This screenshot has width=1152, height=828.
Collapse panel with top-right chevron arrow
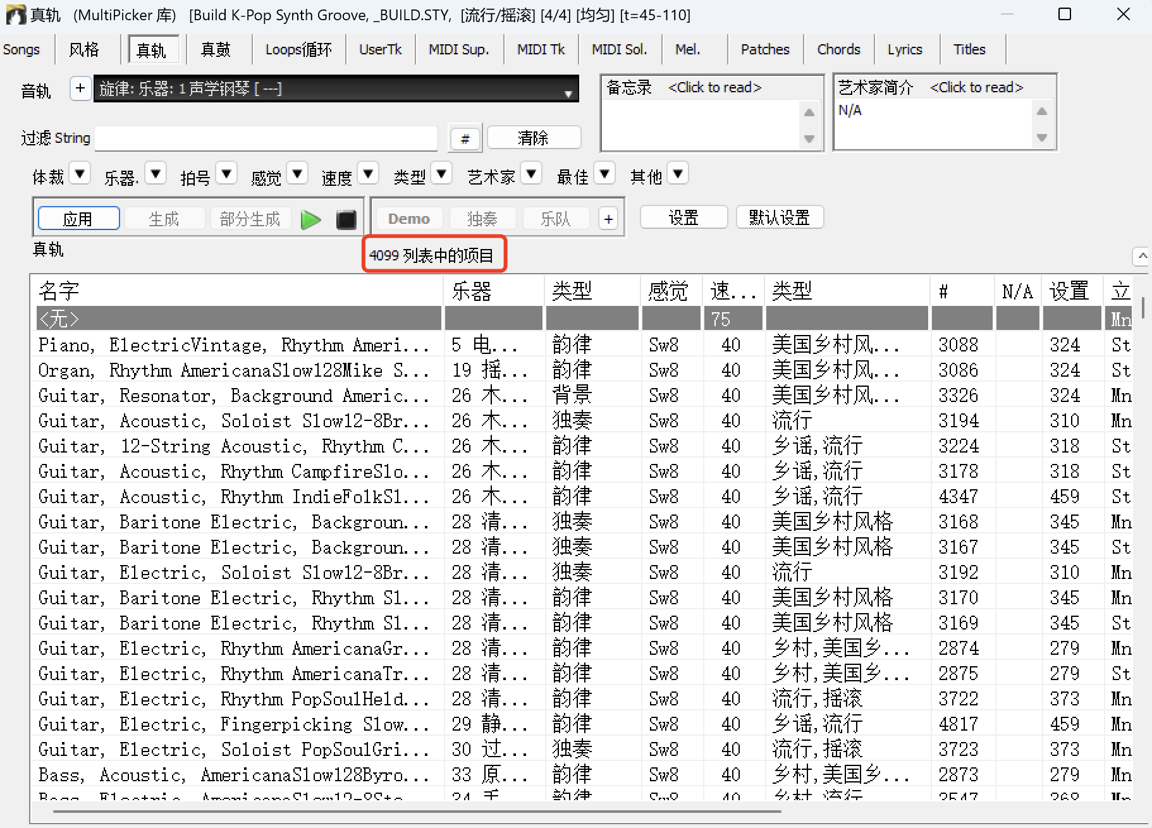tap(1142, 256)
